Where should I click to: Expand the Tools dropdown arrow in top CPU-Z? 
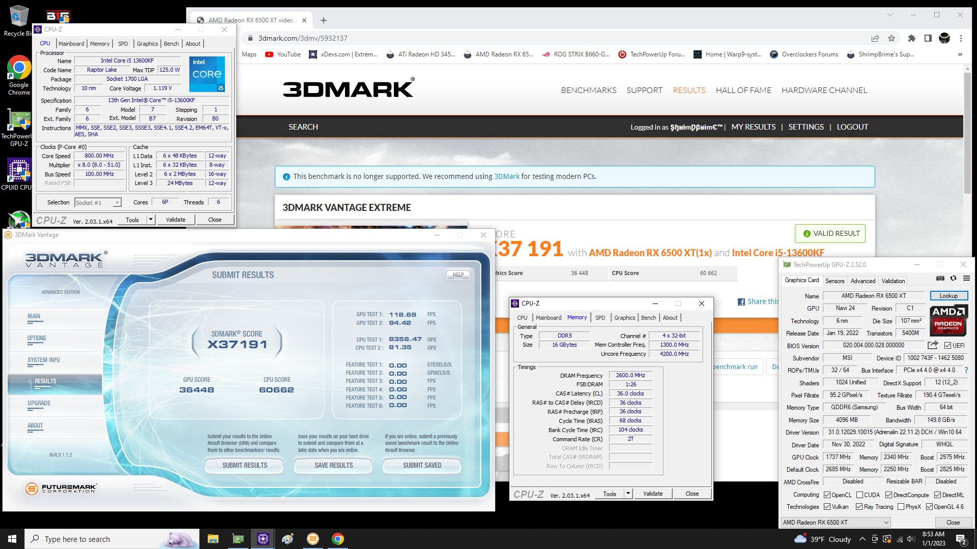(151, 220)
